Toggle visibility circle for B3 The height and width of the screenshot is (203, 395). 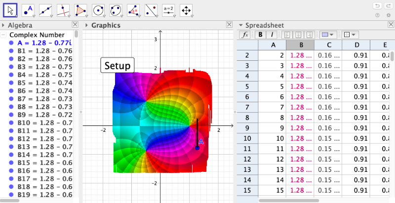pos(11,67)
